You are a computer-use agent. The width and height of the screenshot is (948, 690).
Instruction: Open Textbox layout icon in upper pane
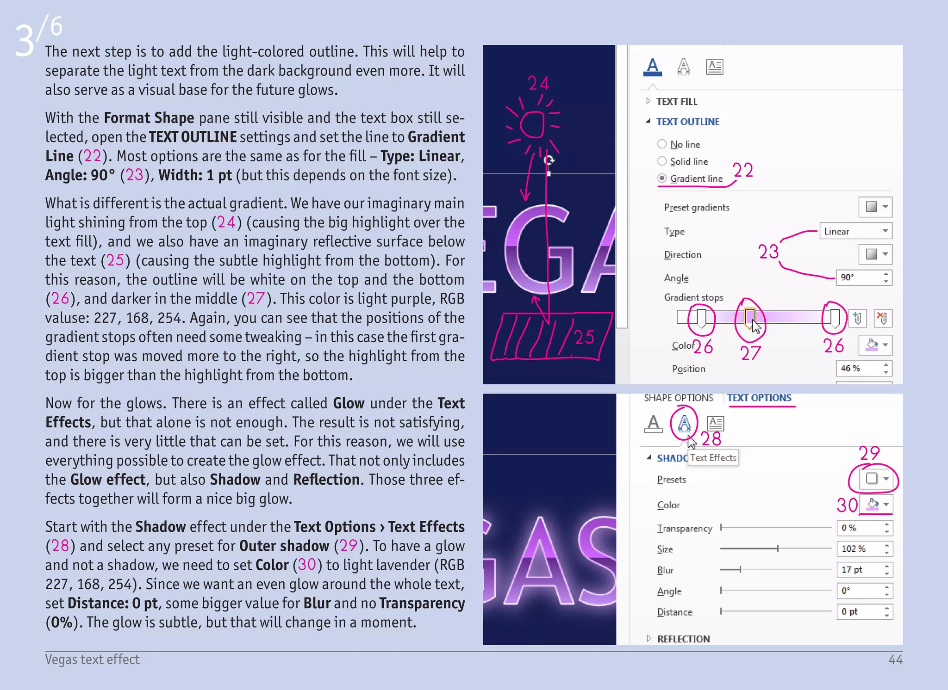(715, 67)
